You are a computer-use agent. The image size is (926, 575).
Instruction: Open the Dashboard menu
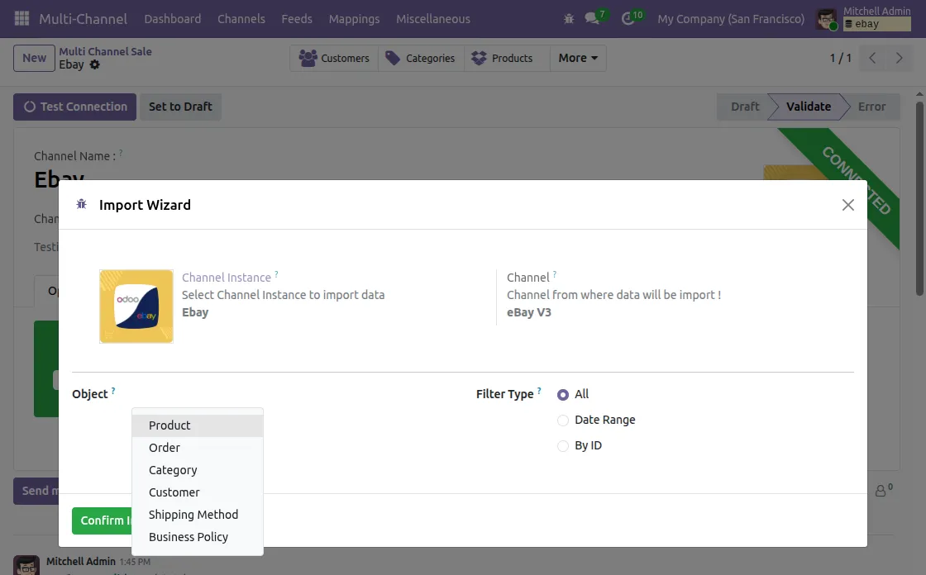click(x=173, y=19)
